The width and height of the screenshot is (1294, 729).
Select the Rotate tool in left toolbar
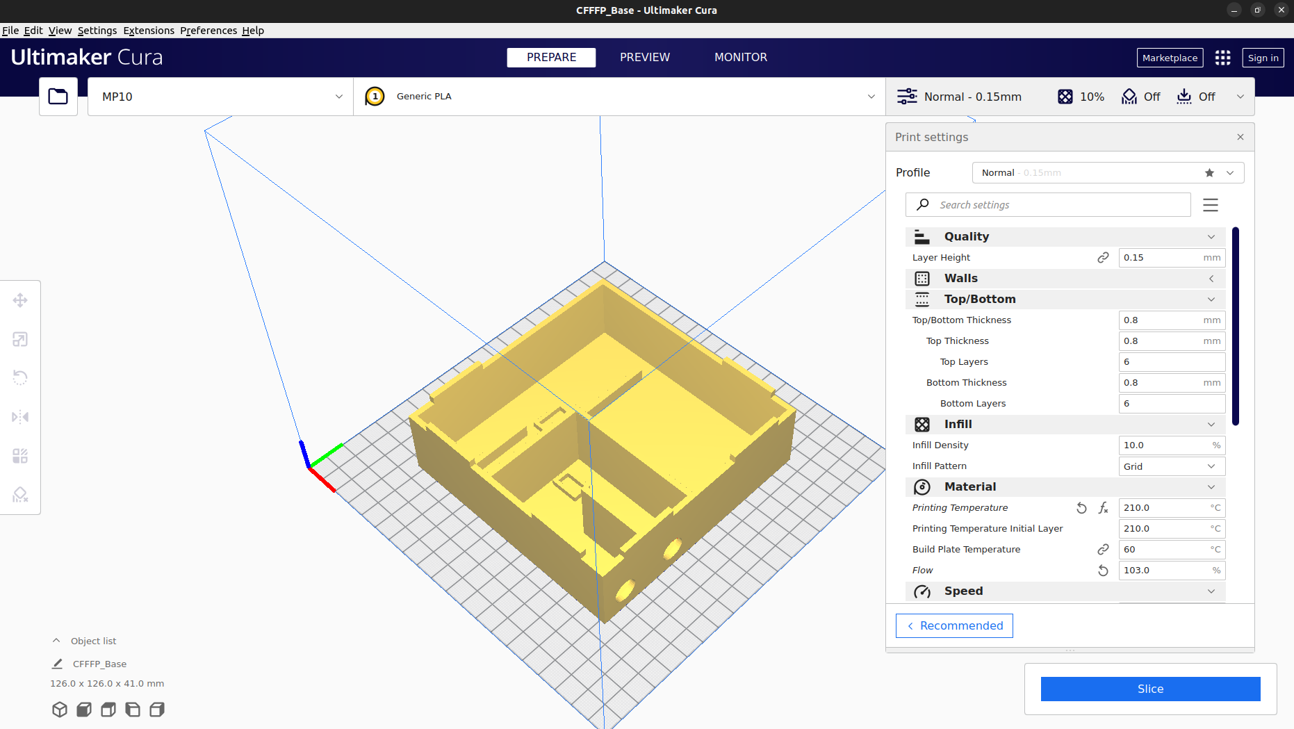20,377
